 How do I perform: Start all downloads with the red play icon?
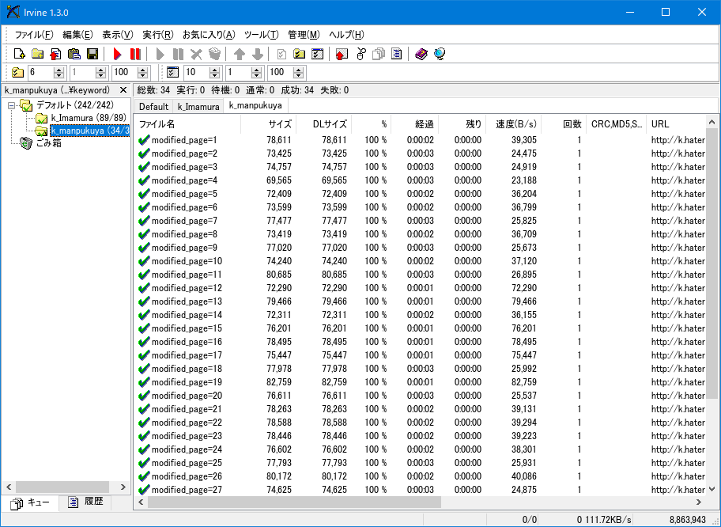pyautogui.click(x=117, y=55)
